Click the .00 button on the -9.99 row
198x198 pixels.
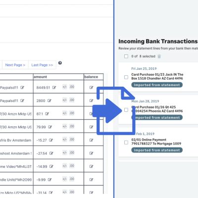[72, 179]
